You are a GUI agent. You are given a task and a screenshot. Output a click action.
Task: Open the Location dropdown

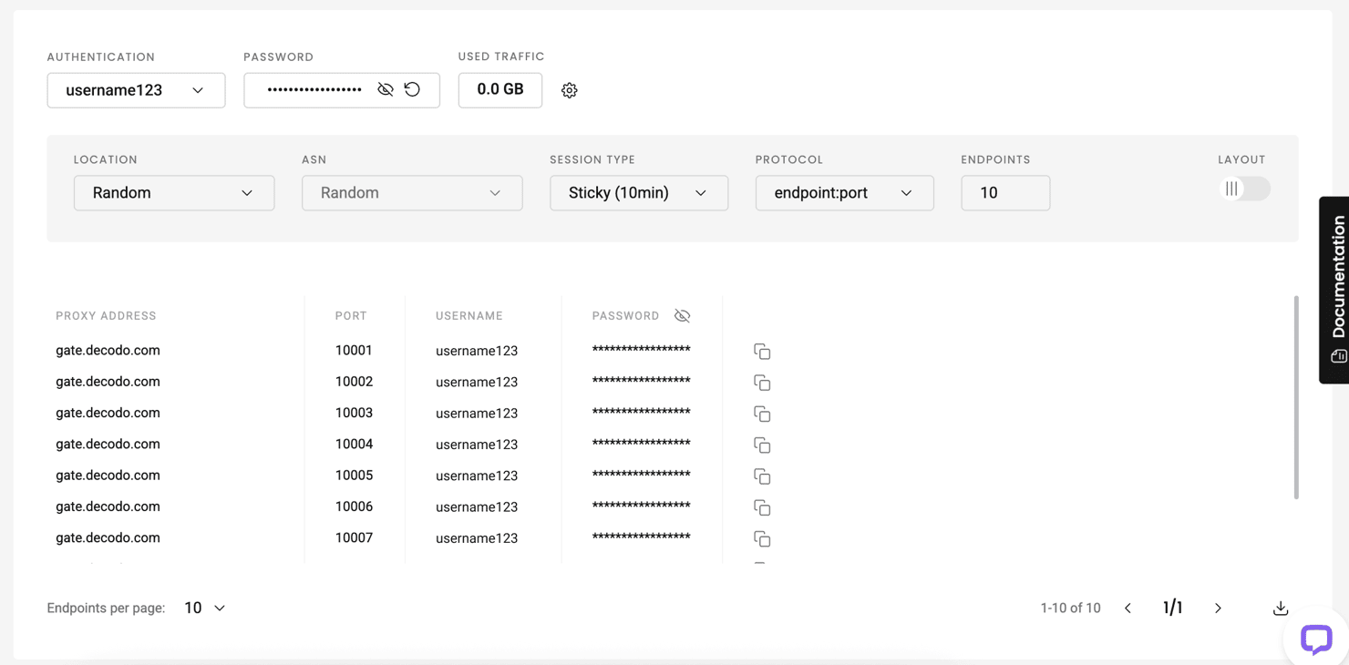coord(174,193)
